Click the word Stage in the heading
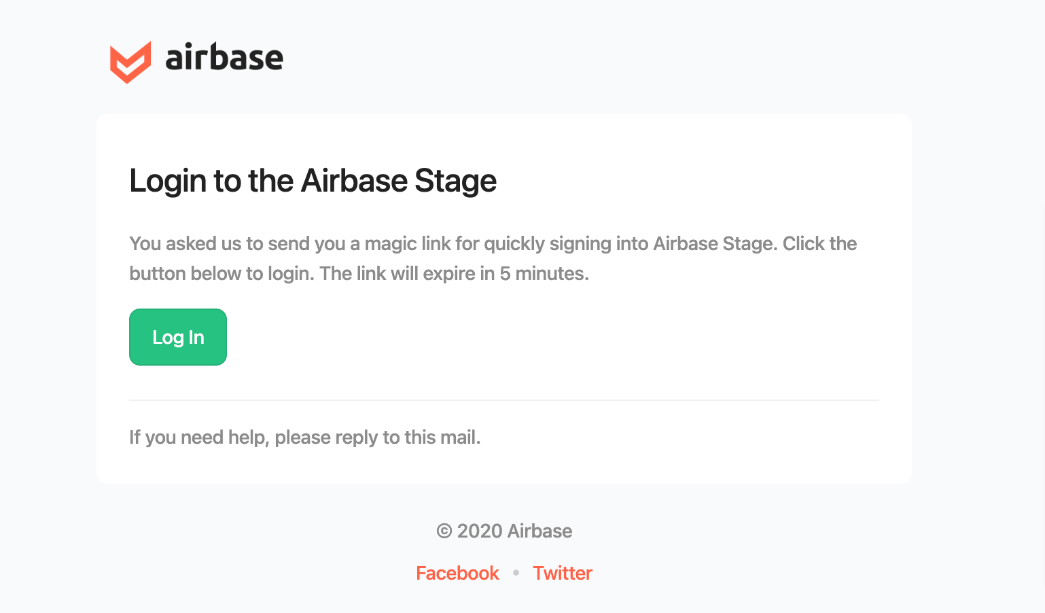The image size is (1045, 613). point(456,181)
